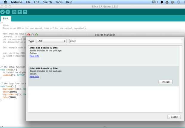Click the Boards Manager list scrollbar

[x=181, y=79]
